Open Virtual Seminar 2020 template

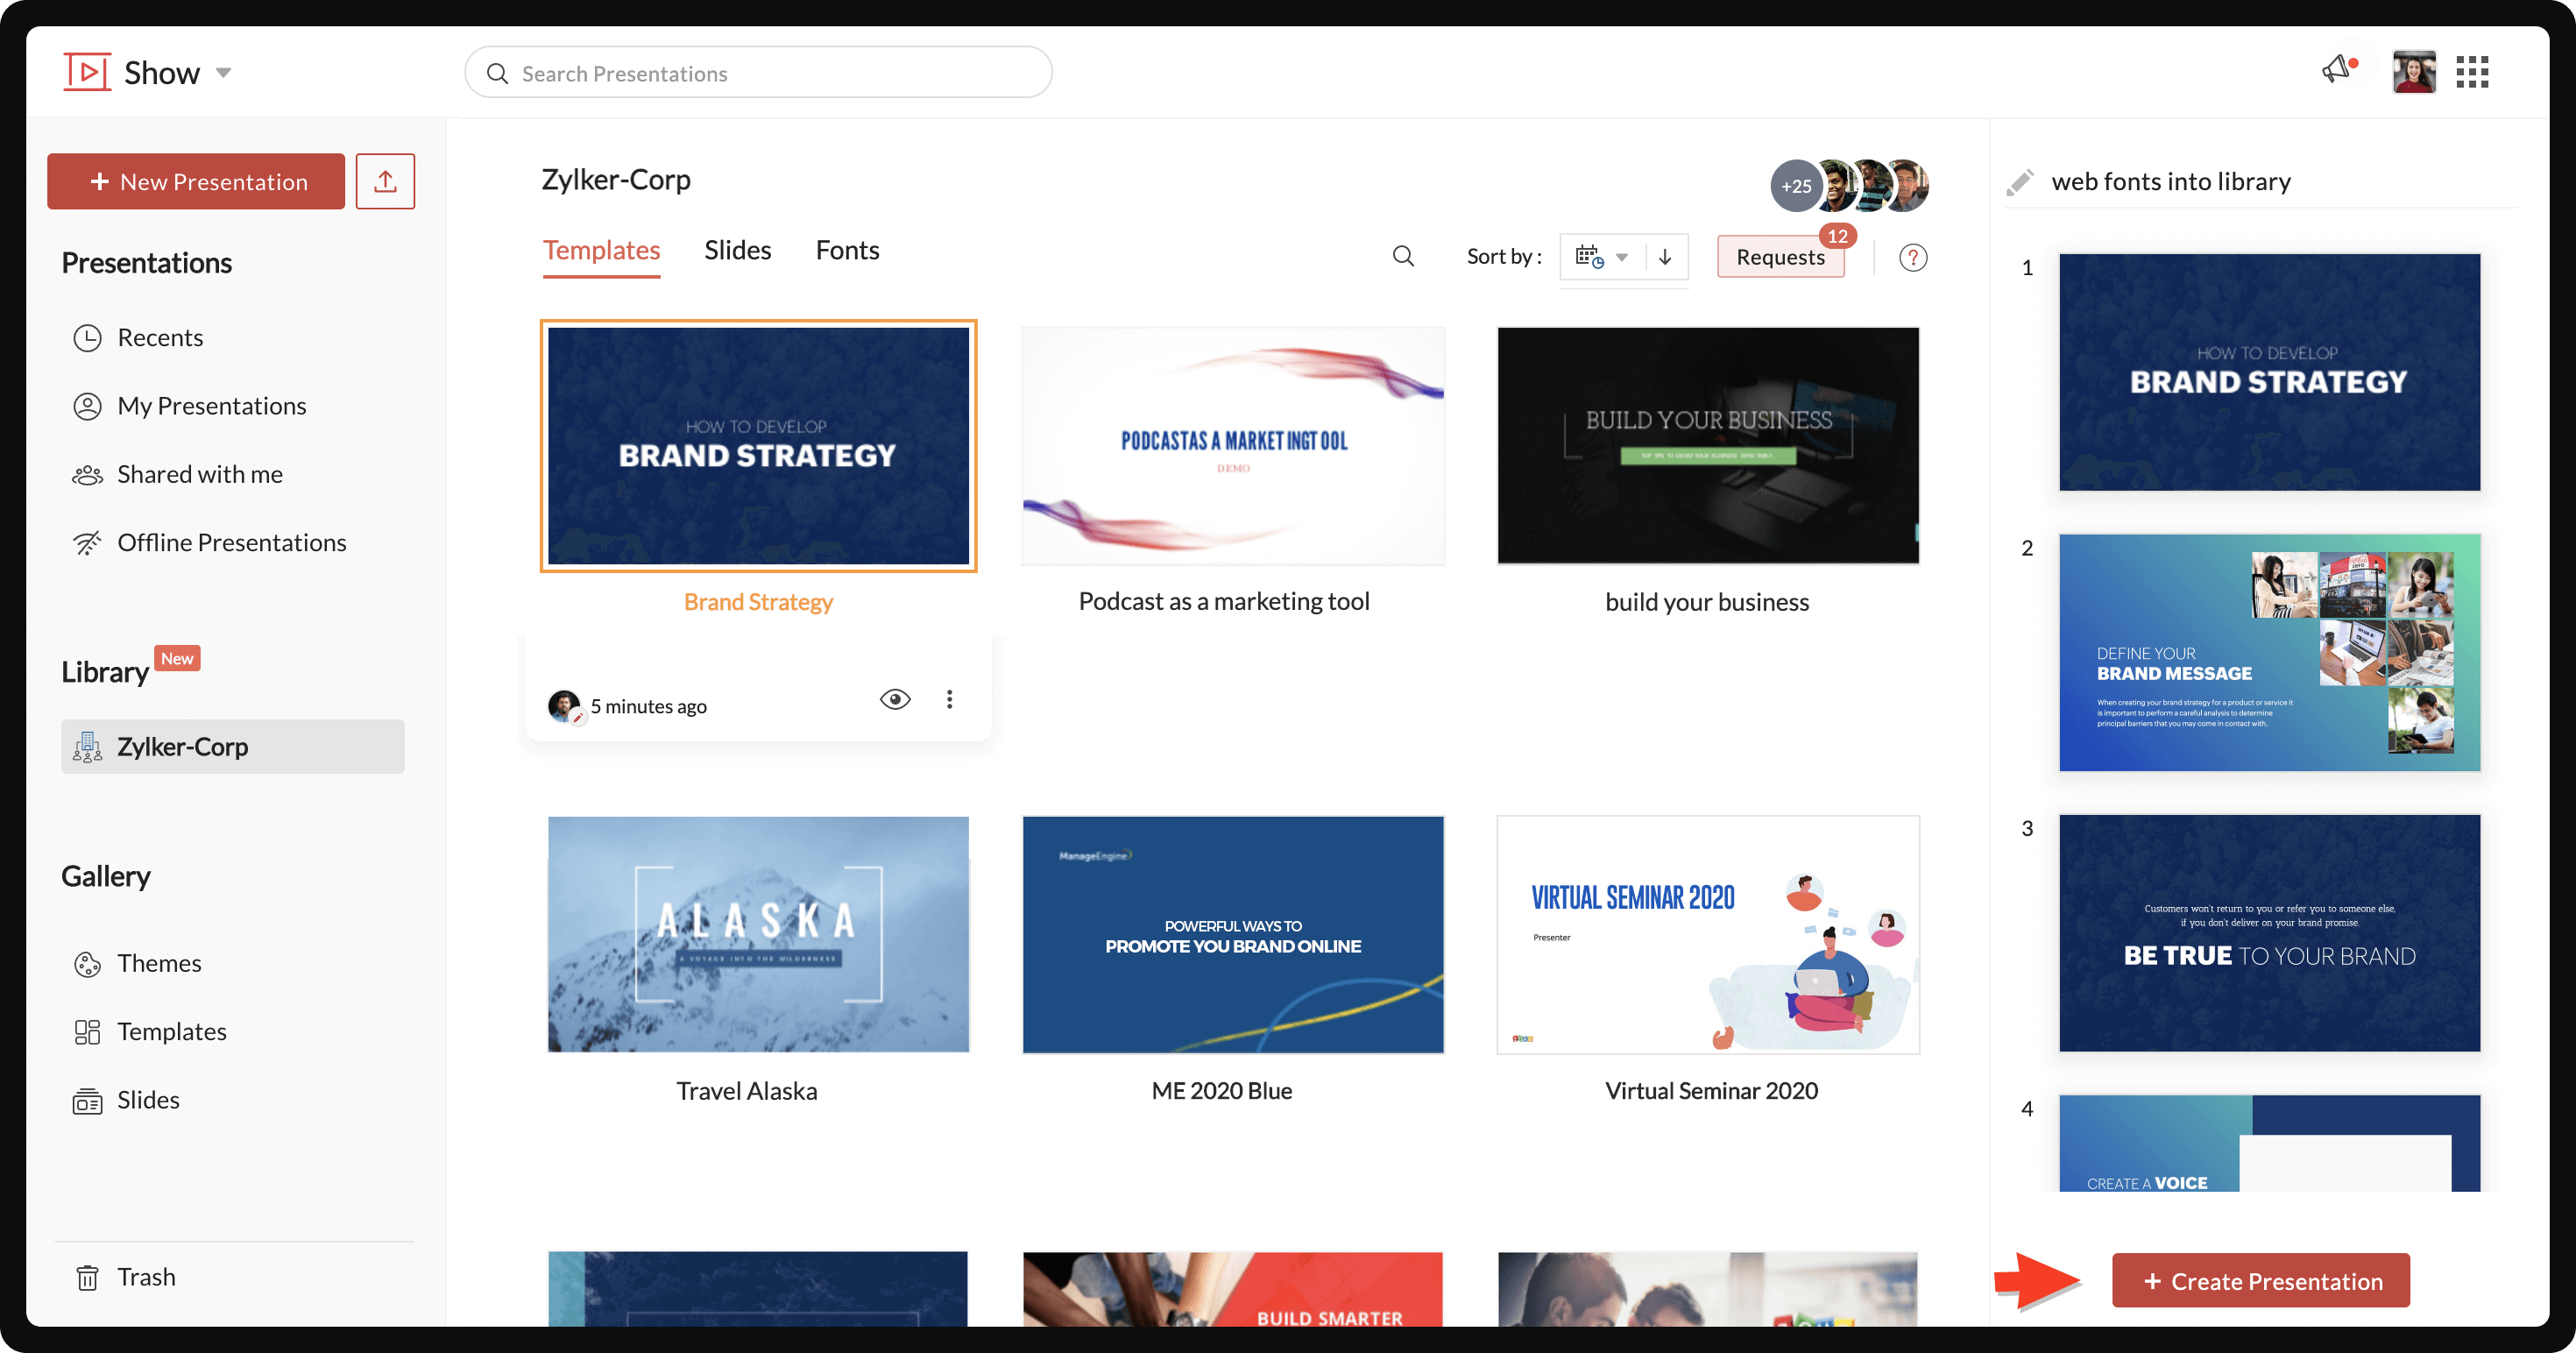[1707, 934]
